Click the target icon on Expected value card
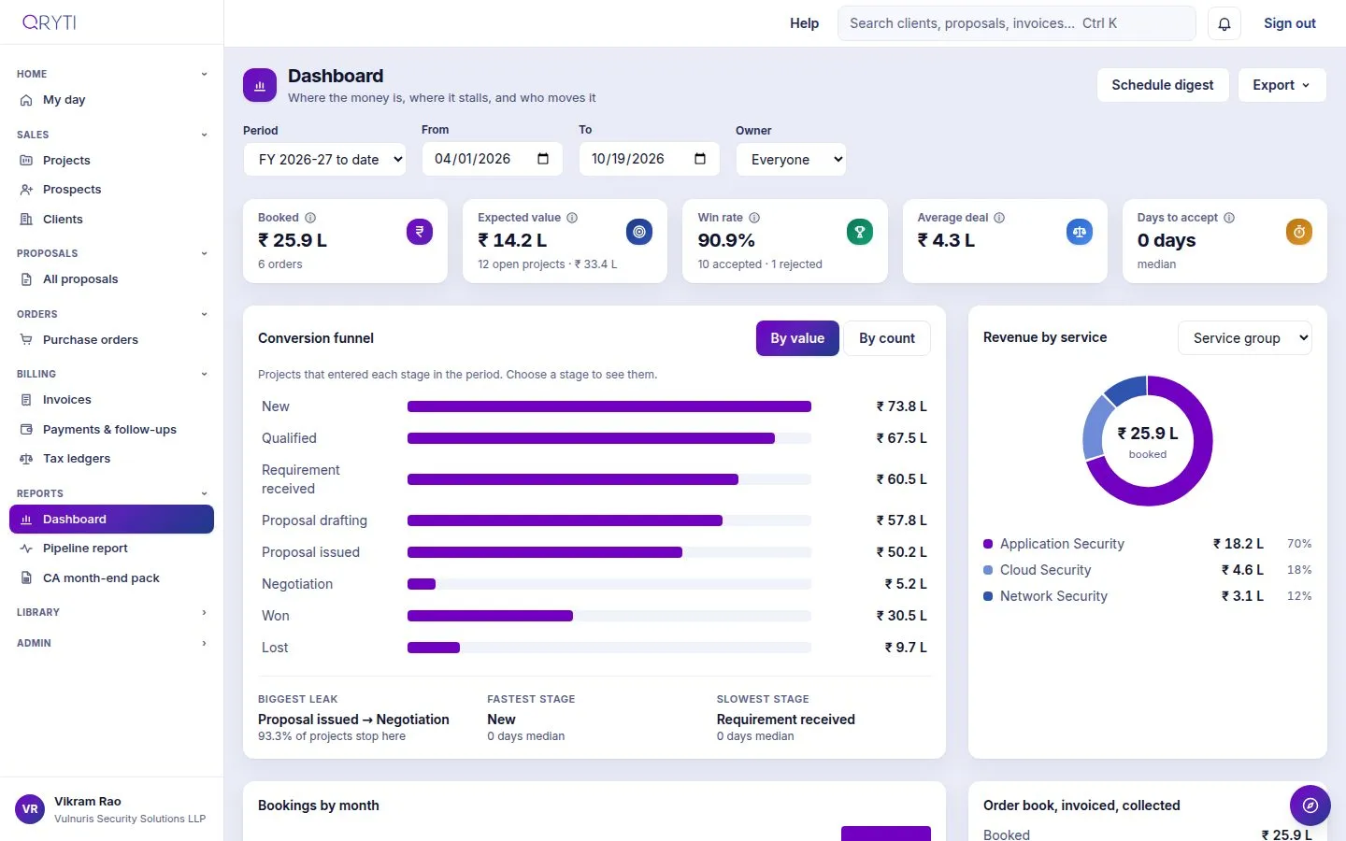1346x841 pixels. [x=639, y=232]
